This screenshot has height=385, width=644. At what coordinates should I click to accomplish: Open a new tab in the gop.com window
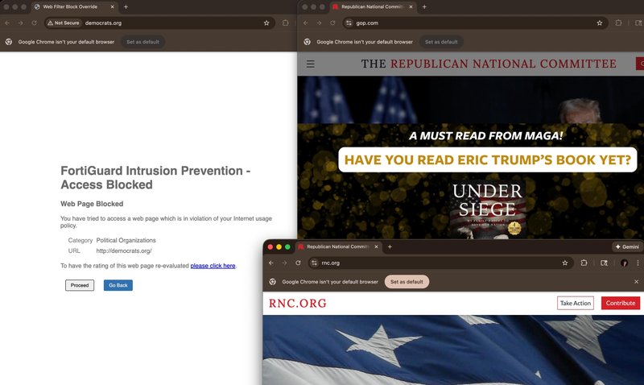point(424,6)
